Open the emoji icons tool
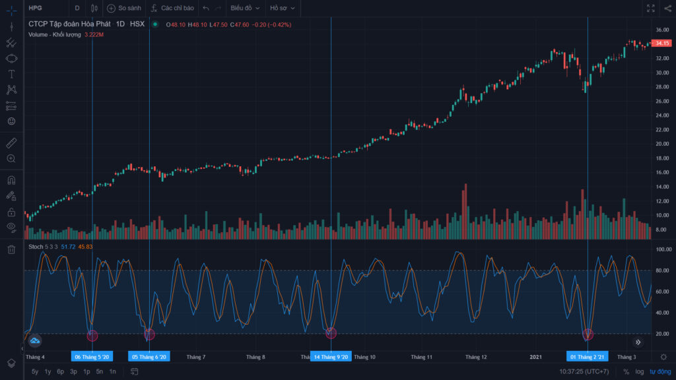The height and width of the screenshot is (380, 676). (12, 121)
